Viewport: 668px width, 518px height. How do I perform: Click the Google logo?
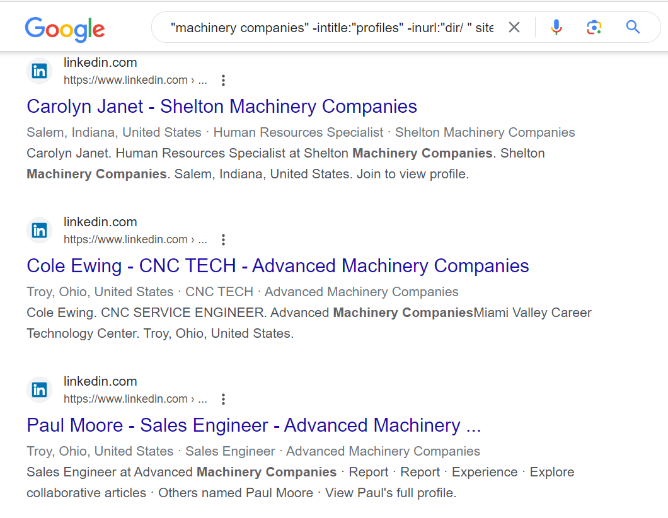pyautogui.click(x=65, y=30)
